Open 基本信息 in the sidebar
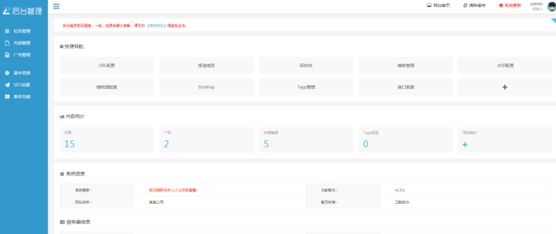Screen dimensions: 556x234 coord(18,73)
